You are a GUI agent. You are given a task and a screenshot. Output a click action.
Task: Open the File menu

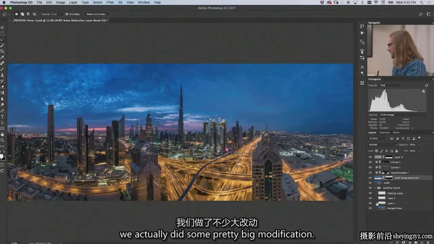pyautogui.click(x=39, y=2)
